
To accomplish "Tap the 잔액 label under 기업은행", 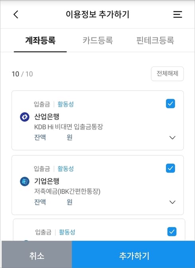I will [x=40, y=202].
